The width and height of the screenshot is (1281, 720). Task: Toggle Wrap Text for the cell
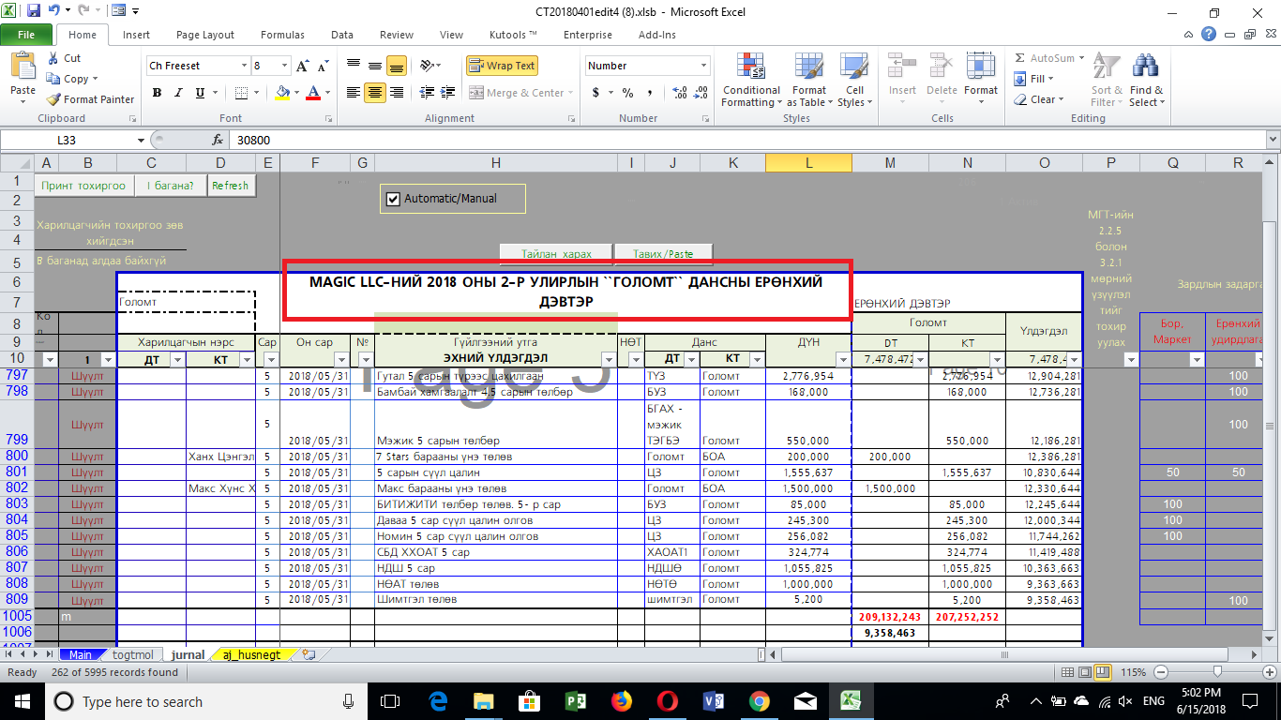pos(503,66)
